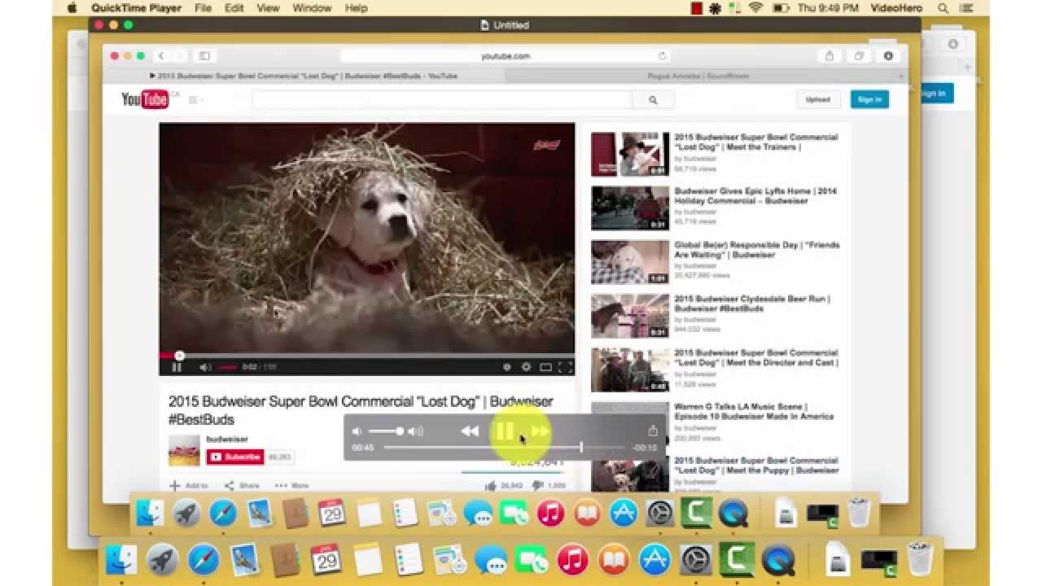Viewport: 1042px width, 586px height.
Task: Open App Store from the bottom-most Dock
Action: [x=655, y=560]
